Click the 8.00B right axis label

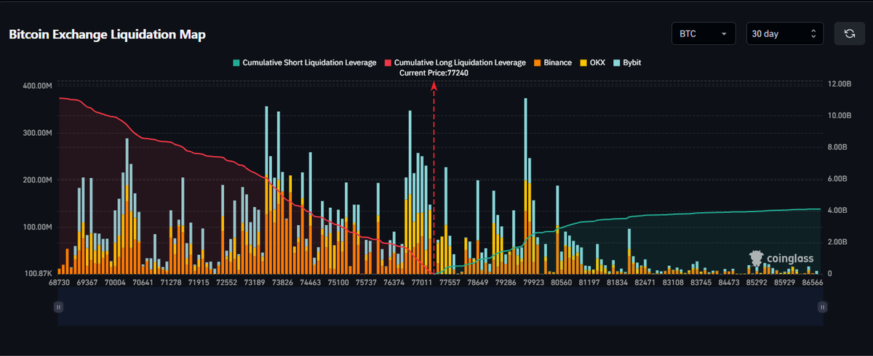[x=838, y=147]
